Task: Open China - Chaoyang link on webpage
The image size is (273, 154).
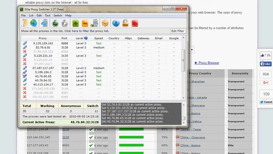Action: (192, 137)
